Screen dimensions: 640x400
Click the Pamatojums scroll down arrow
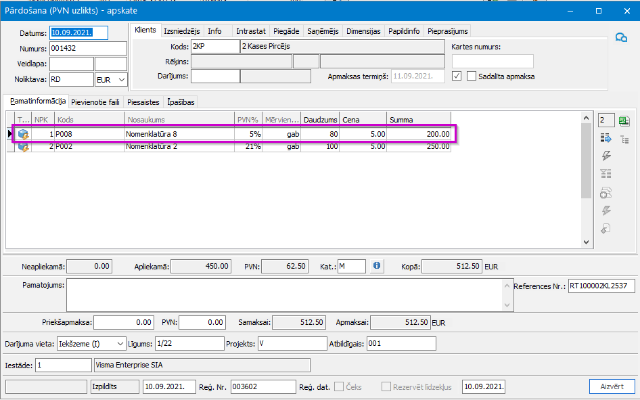507,305
